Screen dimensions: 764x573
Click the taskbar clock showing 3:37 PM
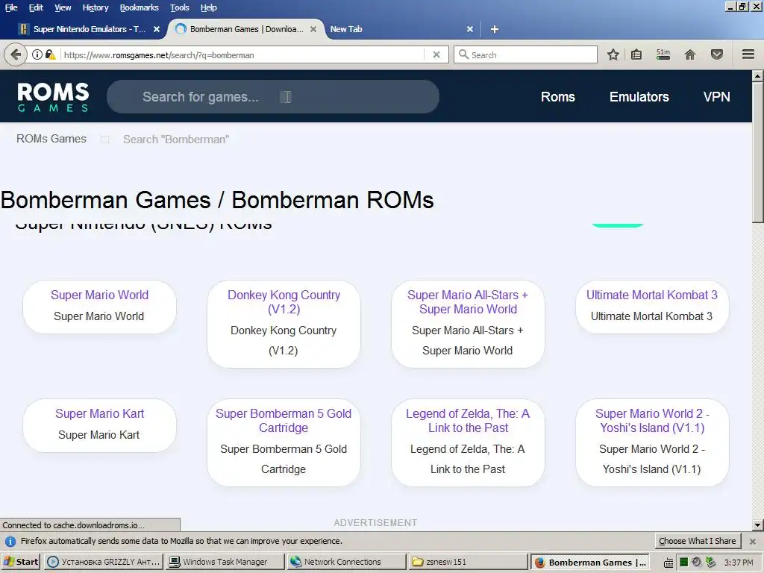pos(739,563)
